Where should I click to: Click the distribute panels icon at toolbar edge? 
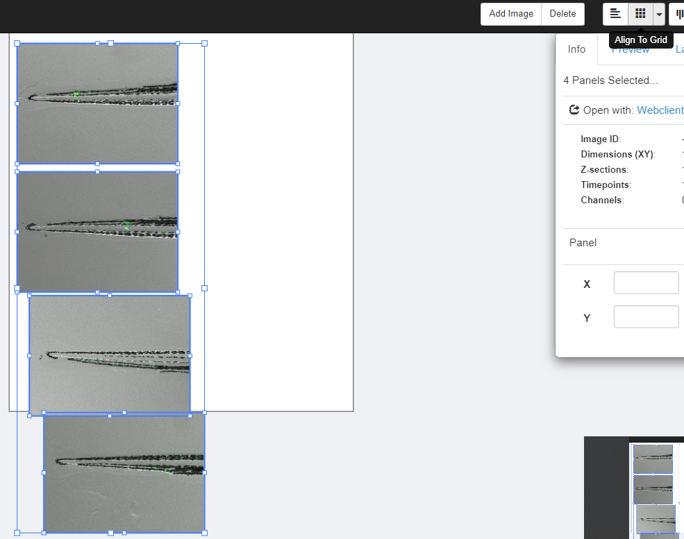678,14
